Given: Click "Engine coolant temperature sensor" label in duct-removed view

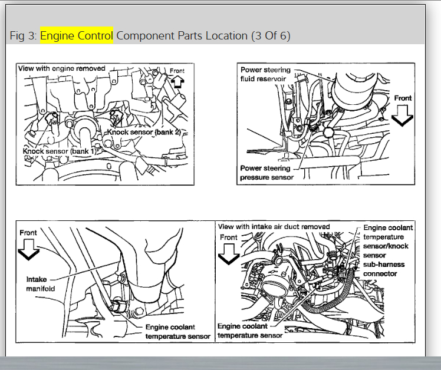Looking at the screenshot, I should click(250, 331).
